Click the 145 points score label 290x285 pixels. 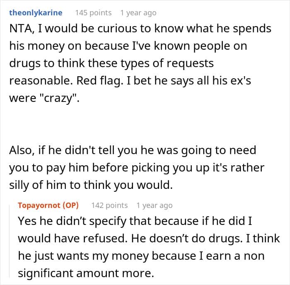click(93, 13)
